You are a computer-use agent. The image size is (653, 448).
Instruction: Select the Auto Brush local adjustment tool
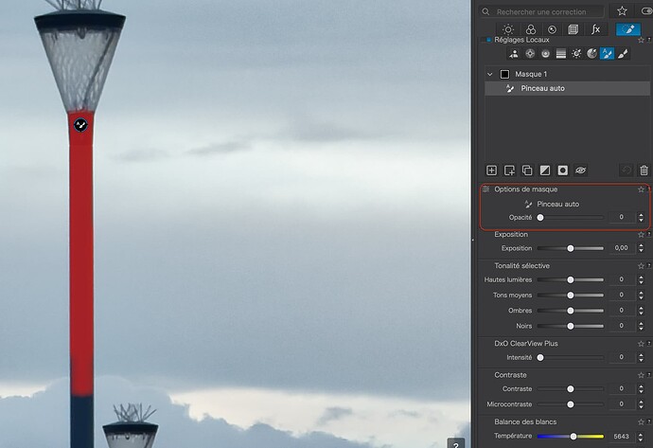(x=607, y=54)
